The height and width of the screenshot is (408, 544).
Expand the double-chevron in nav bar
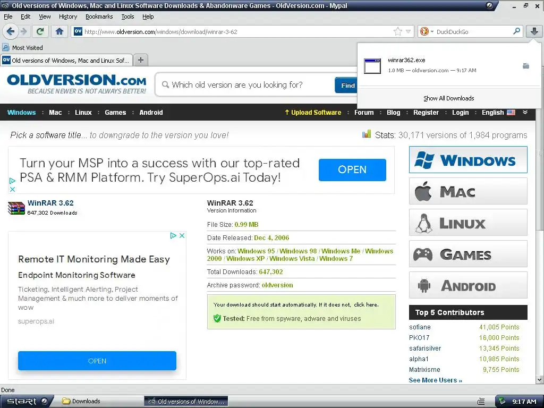(525, 112)
